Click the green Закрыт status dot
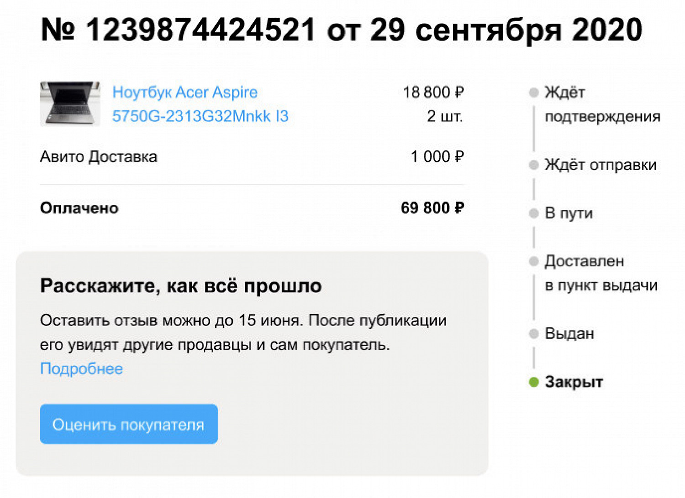 click(x=533, y=382)
